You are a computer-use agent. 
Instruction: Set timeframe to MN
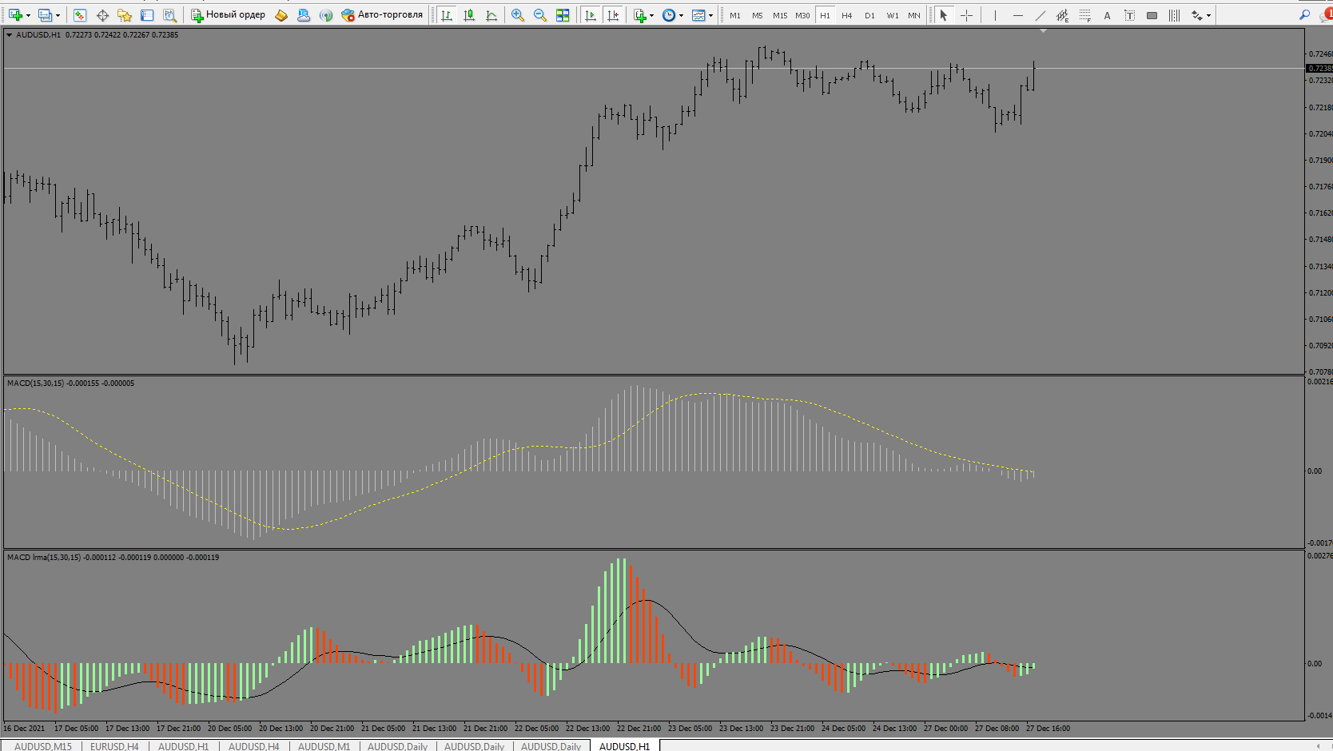click(914, 15)
